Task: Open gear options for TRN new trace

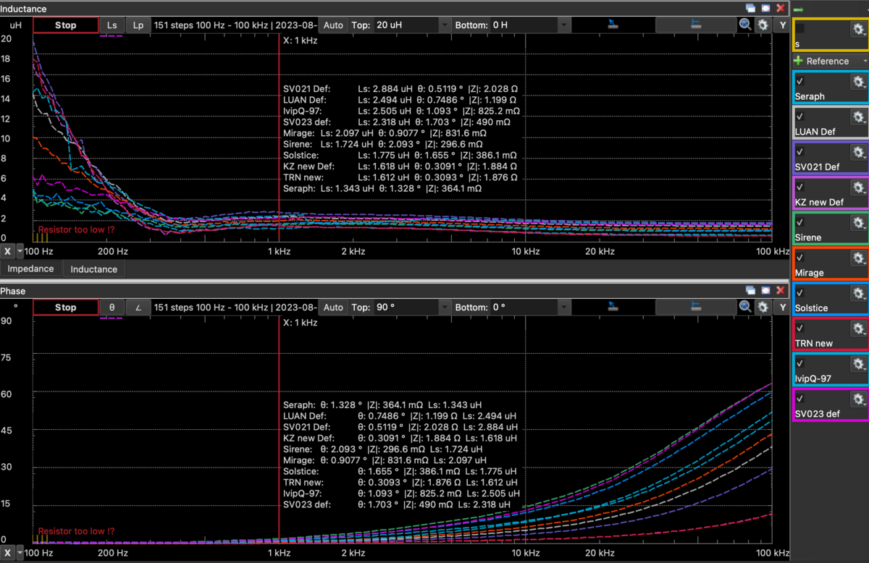Action: click(x=859, y=329)
